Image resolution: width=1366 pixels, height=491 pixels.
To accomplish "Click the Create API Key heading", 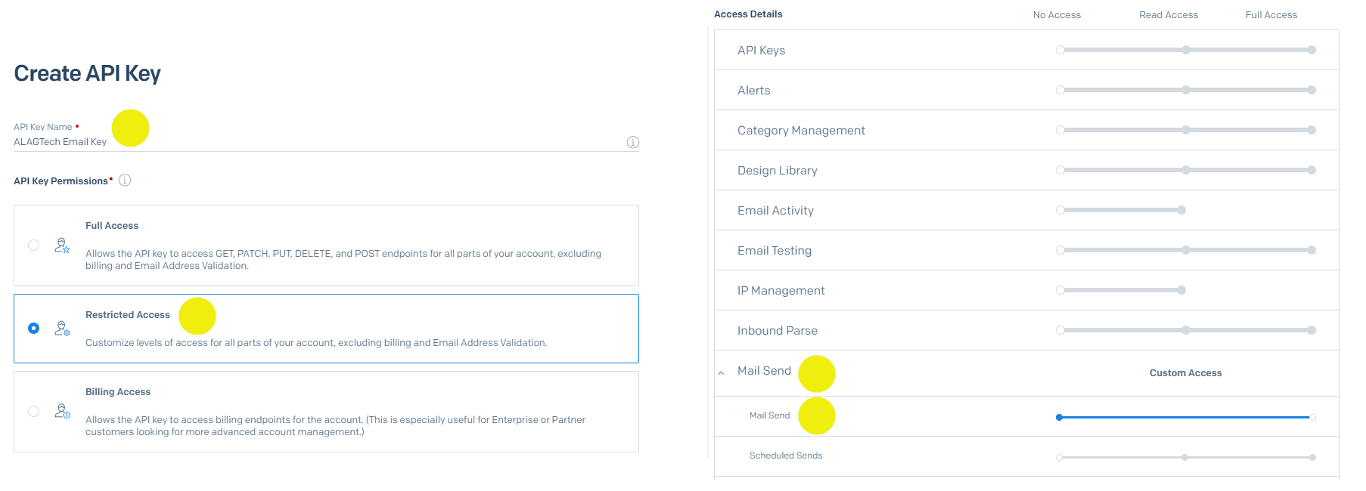I will [x=87, y=73].
